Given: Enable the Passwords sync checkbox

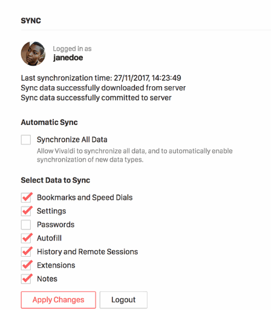Looking at the screenshot, I should pos(26,225).
